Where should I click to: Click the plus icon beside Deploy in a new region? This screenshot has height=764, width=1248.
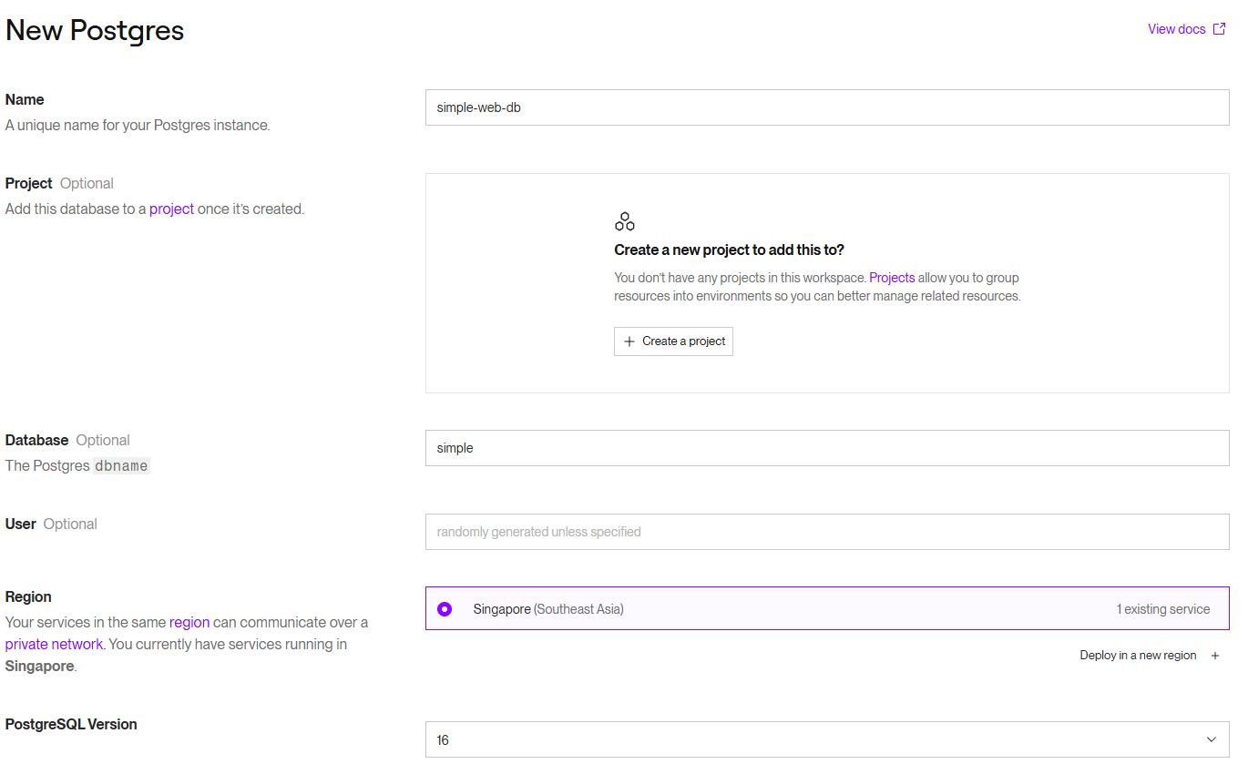1215,656
